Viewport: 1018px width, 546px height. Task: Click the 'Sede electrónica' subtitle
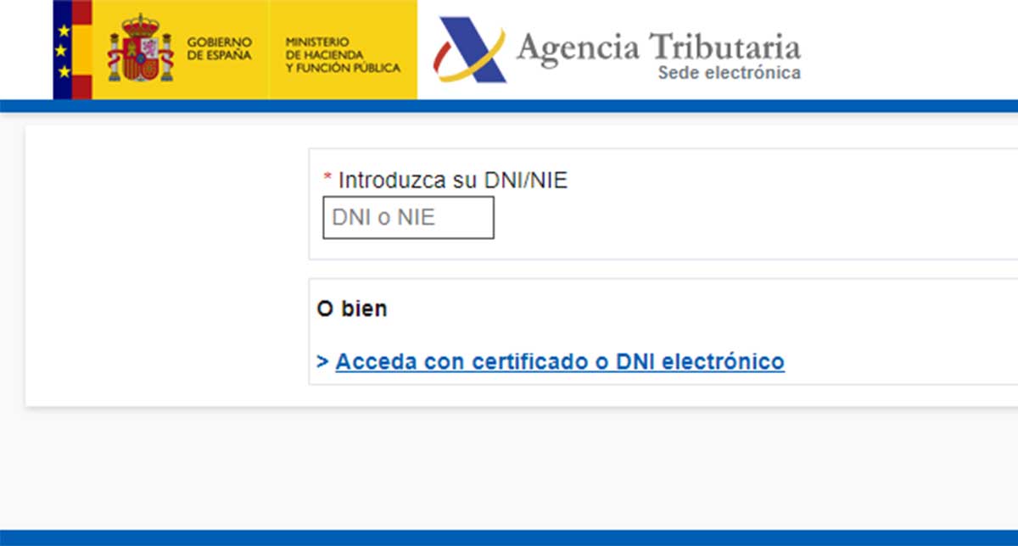coord(729,74)
